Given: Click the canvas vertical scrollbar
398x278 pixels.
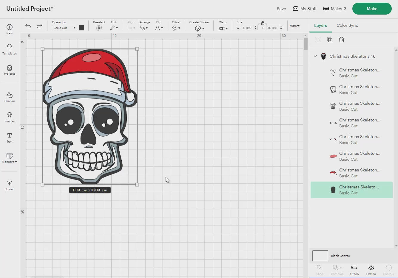Looking at the screenshot, I should pyautogui.click(x=306, y=44).
